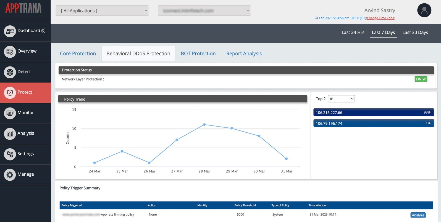
Task: Open Dashboard menu label
Action: click(29, 31)
